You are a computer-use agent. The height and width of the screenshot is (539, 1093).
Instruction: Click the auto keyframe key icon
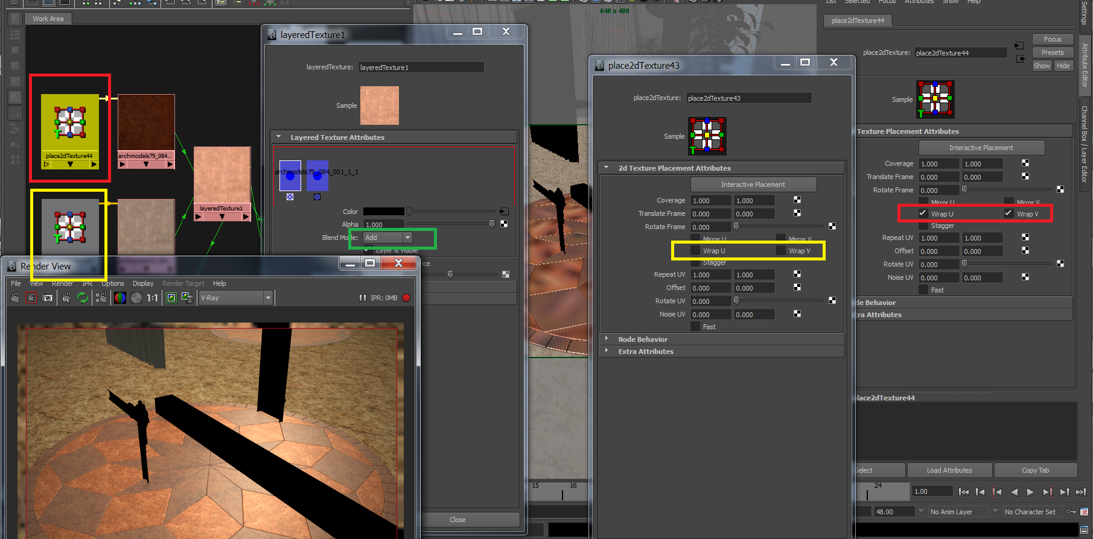tap(1071, 512)
